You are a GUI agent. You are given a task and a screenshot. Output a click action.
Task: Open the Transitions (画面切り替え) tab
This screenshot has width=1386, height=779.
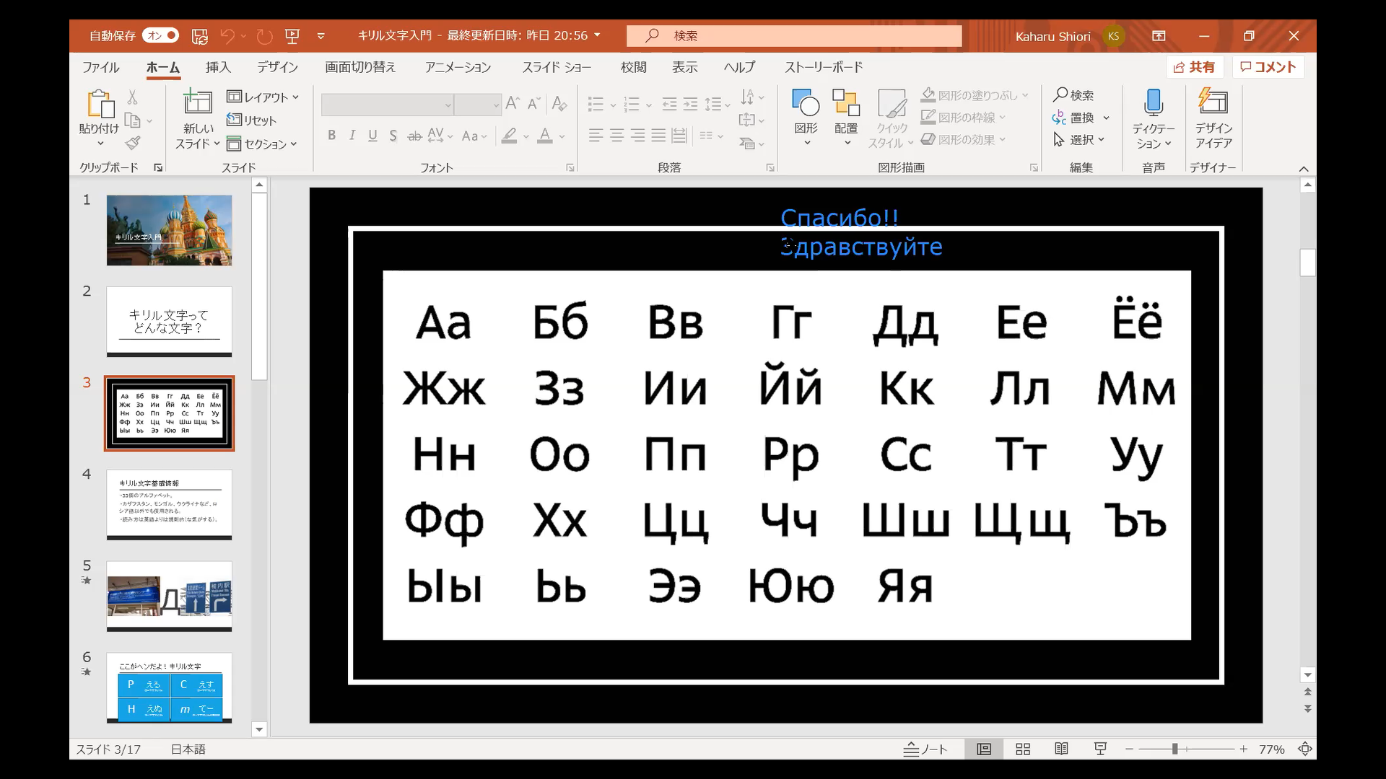point(360,67)
